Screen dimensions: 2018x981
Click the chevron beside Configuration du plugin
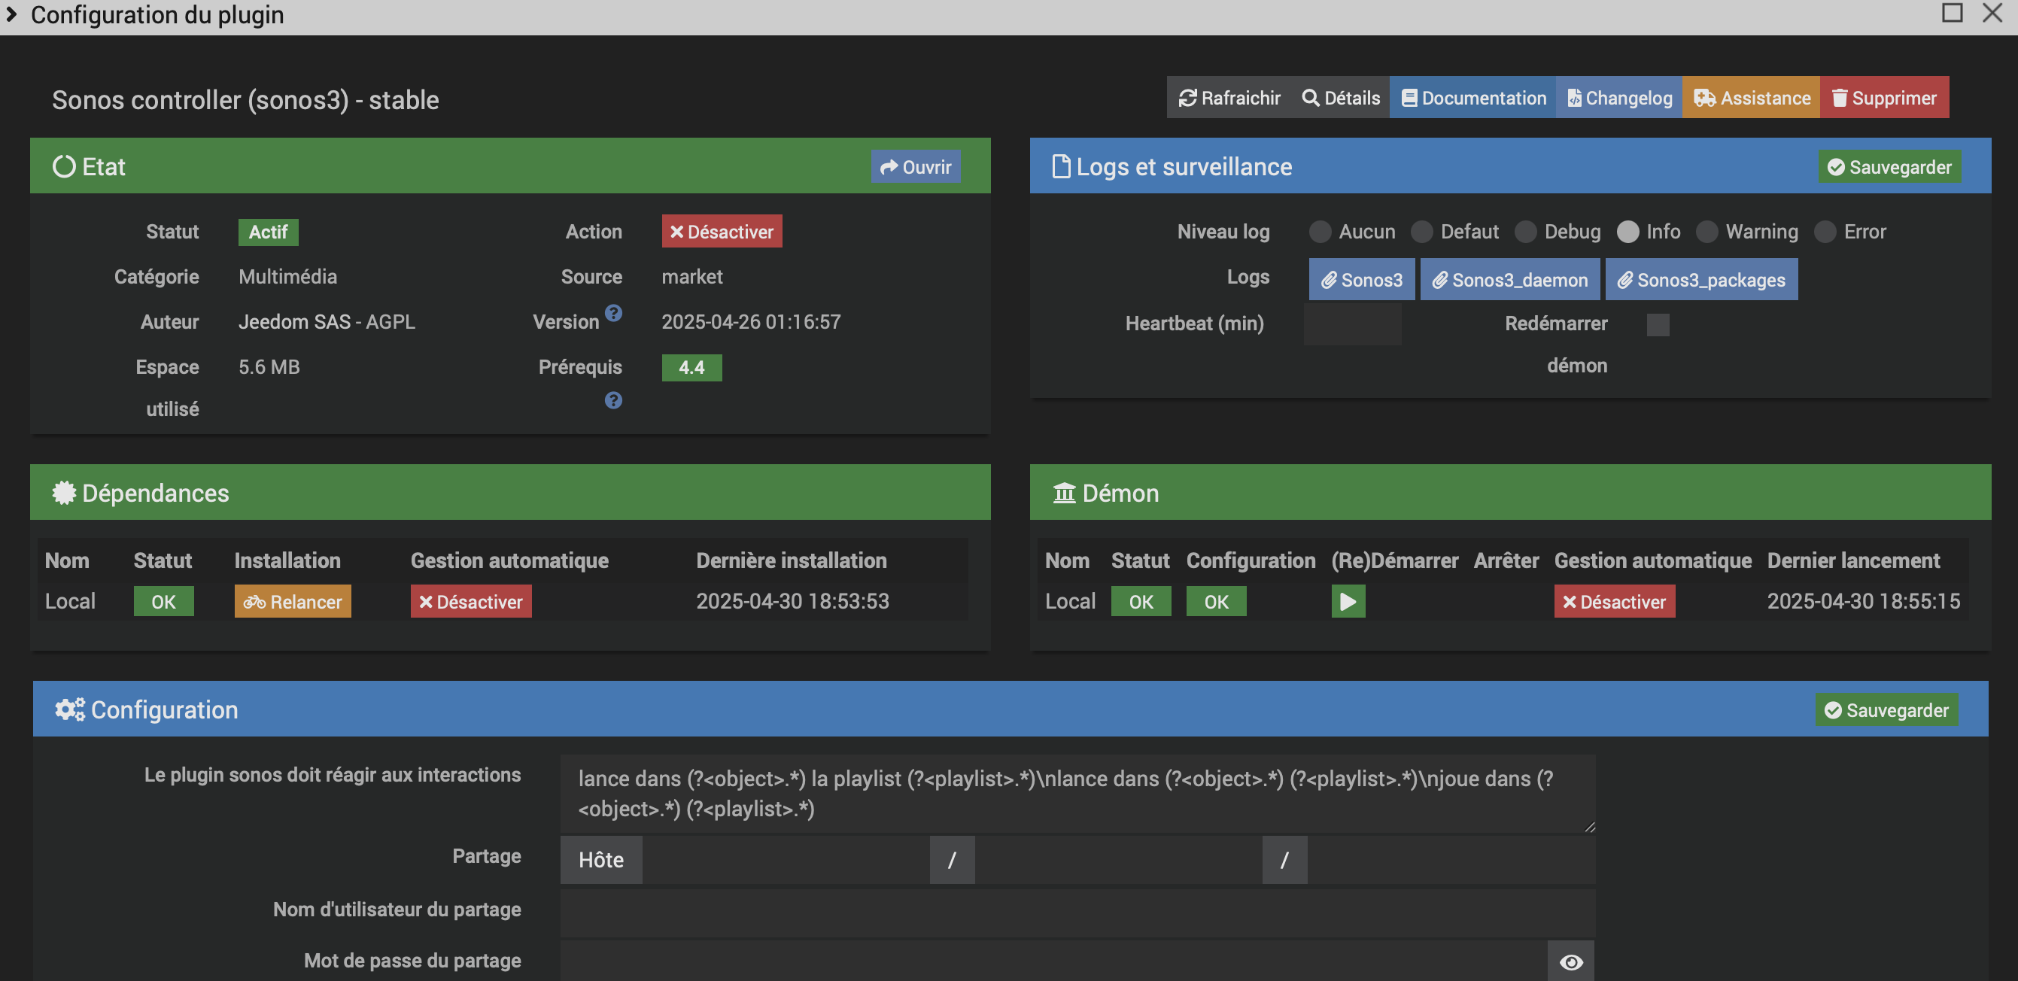click(11, 14)
